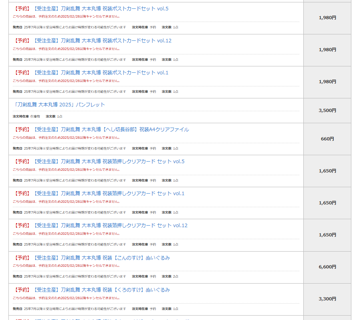Click 発売日 text in クリアカード vol.5 row
The width and height of the screenshot is (353, 320).
(x=69, y=180)
